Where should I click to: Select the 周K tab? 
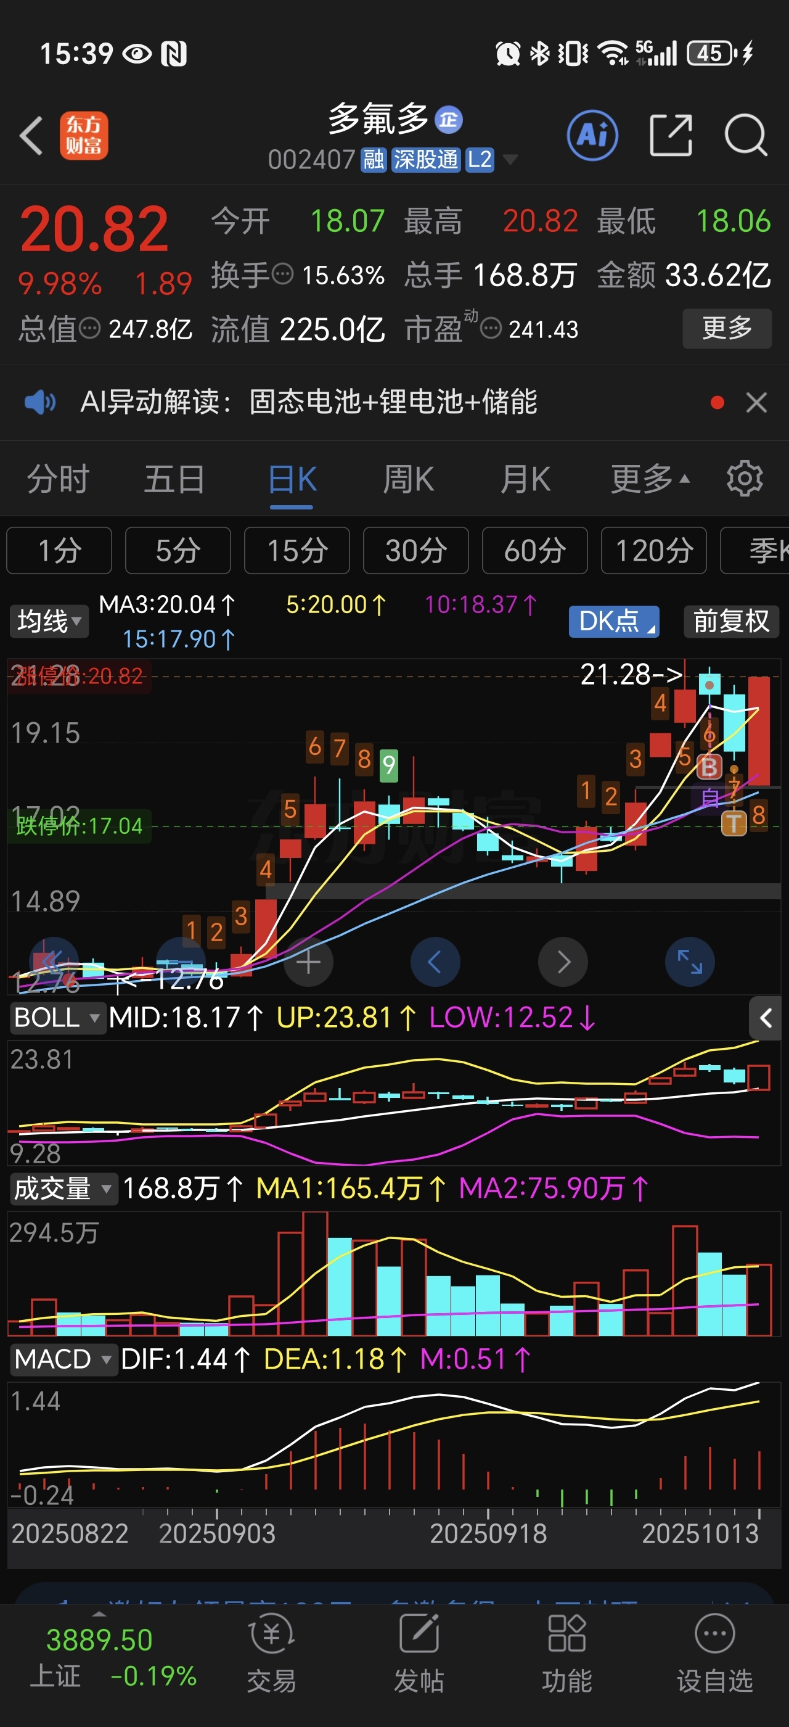tap(408, 479)
